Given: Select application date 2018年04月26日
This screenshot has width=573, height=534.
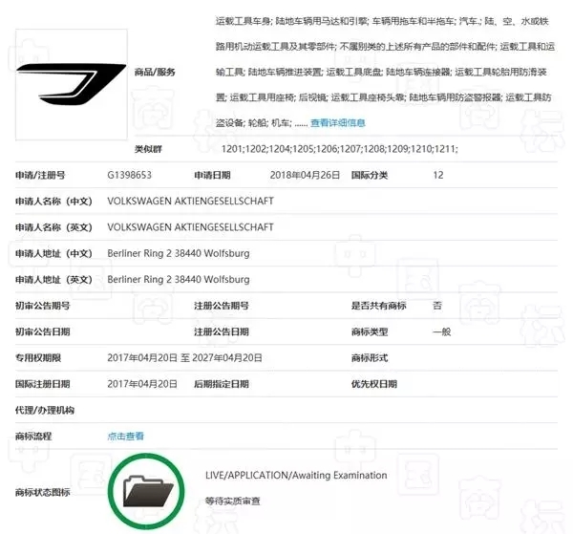Looking at the screenshot, I should [x=306, y=175].
